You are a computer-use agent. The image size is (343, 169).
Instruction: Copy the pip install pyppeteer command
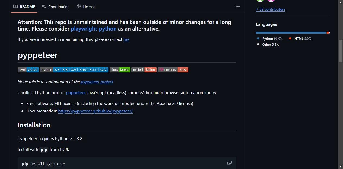click(230, 163)
